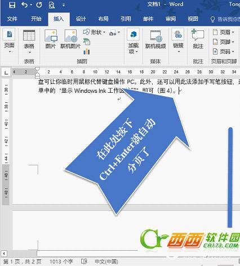Click the Undo arrow icon
The width and height of the screenshot is (240, 266).
tap(25, 5)
